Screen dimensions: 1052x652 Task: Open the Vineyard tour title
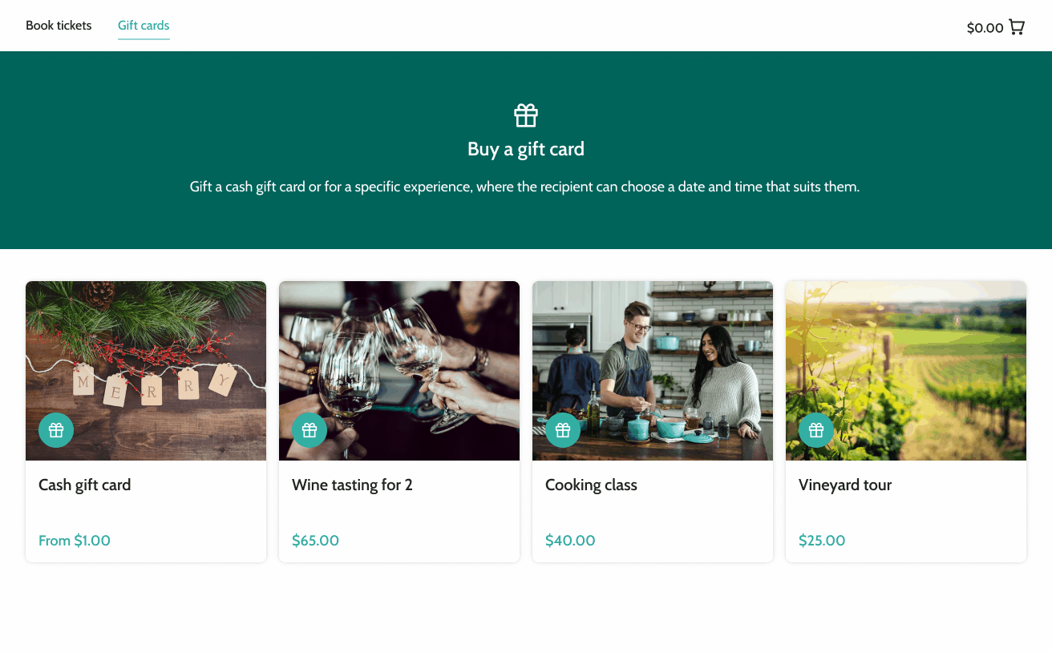(845, 485)
